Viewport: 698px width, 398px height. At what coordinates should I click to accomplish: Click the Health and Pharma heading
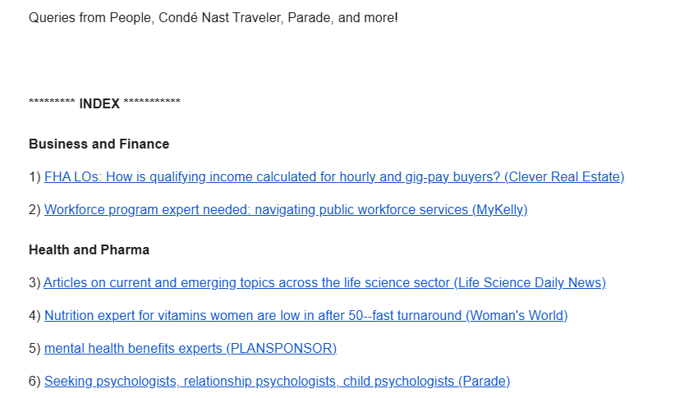click(89, 250)
